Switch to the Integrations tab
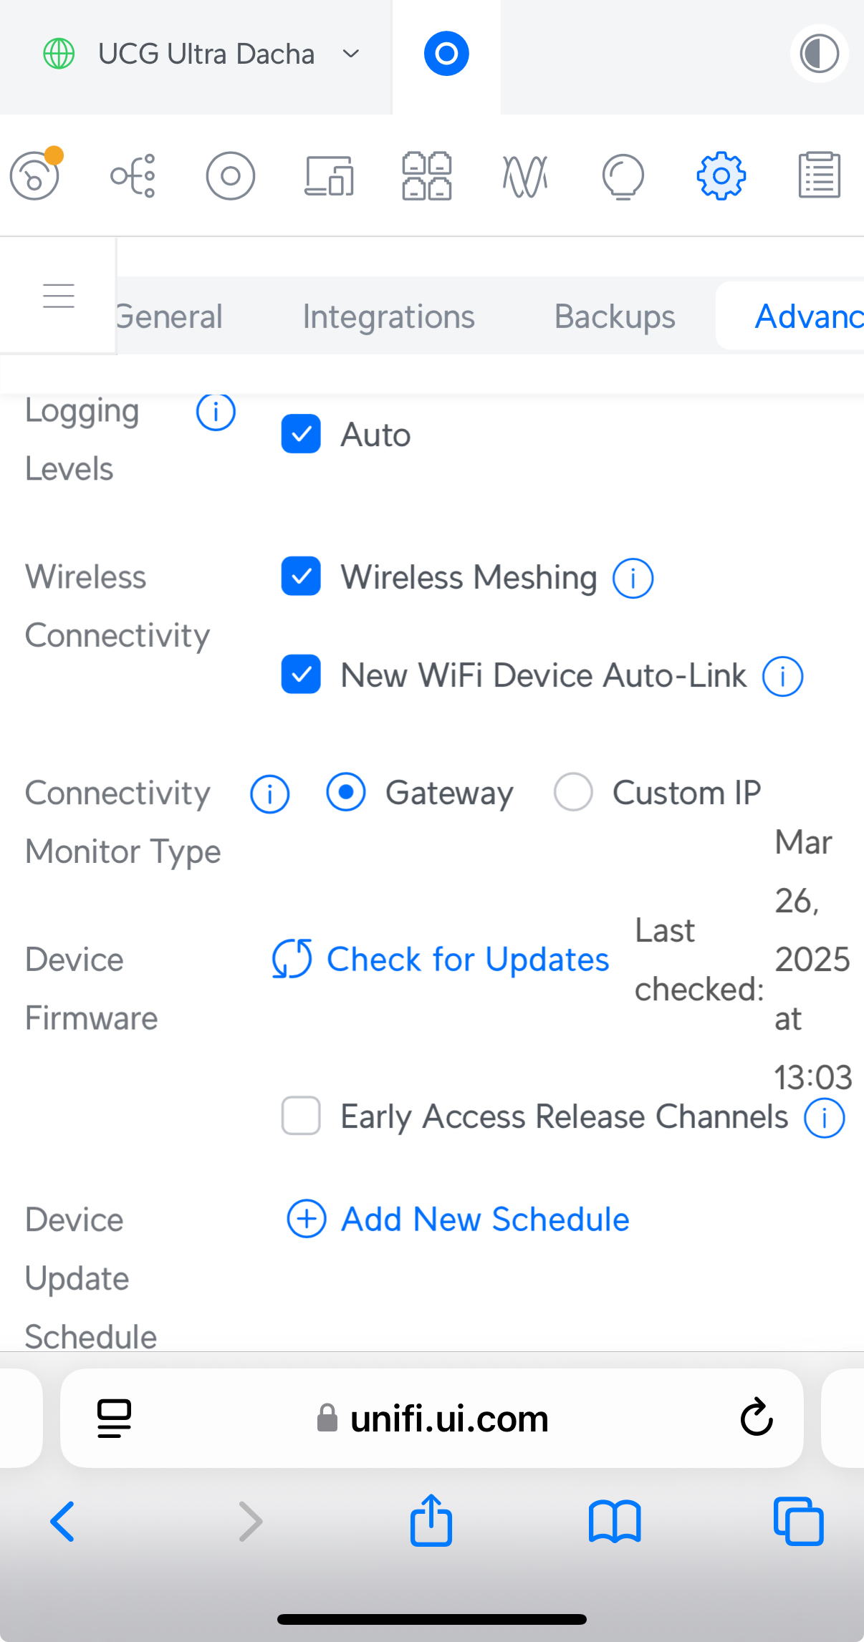Screen dimensions: 864x1642 (388, 317)
